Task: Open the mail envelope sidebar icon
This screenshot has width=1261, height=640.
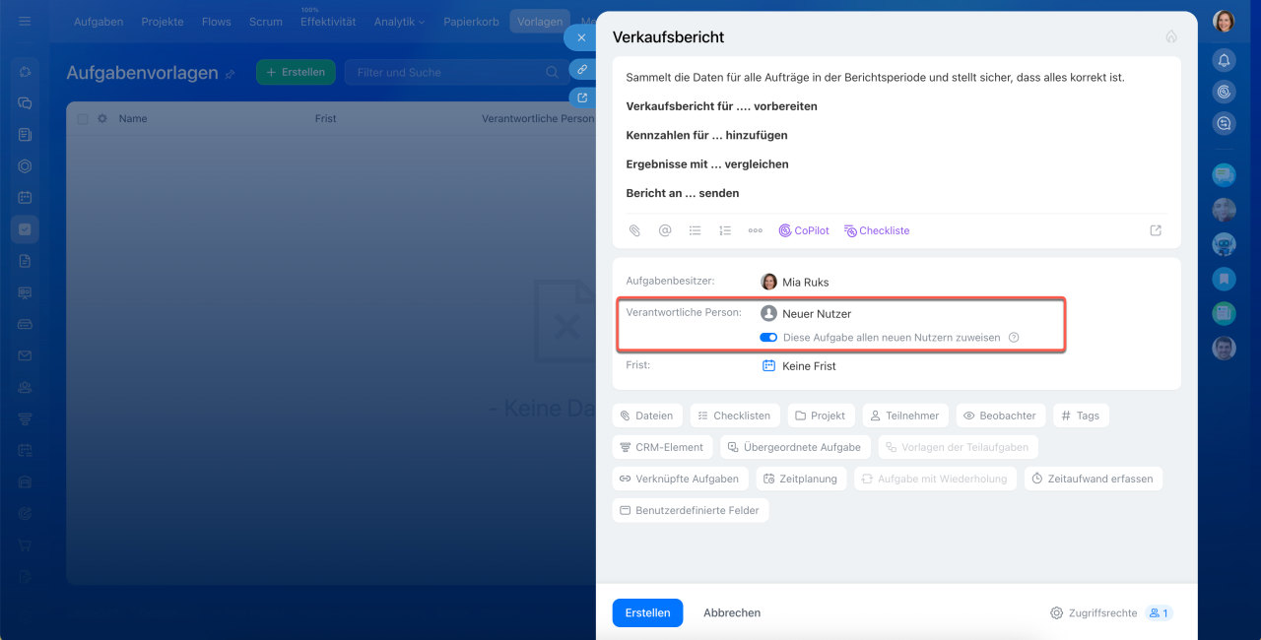Action: tap(25, 355)
